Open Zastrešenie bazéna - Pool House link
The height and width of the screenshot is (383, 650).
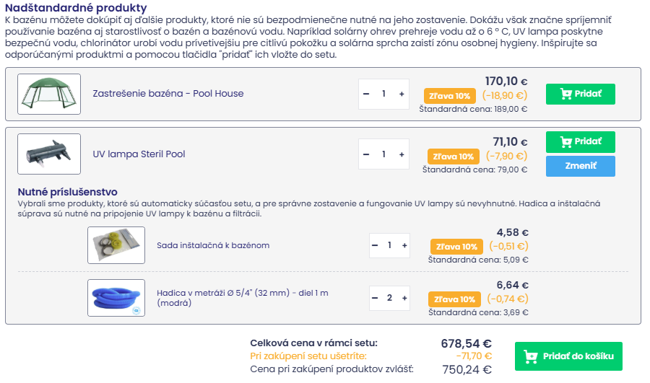click(x=168, y=94)
